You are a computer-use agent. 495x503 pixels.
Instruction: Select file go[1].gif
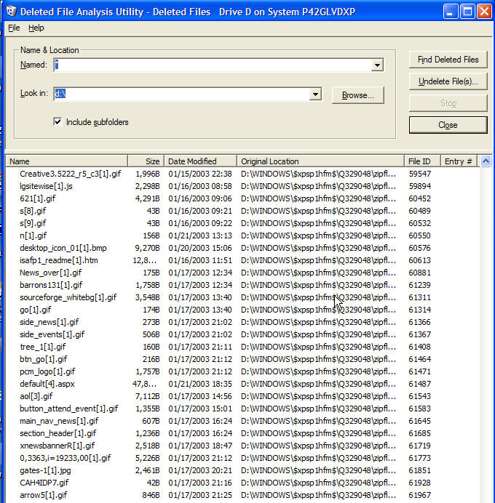(x=36, y=310)
